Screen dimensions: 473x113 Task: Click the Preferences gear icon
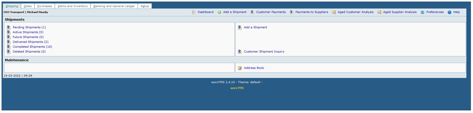click(422, 12)
